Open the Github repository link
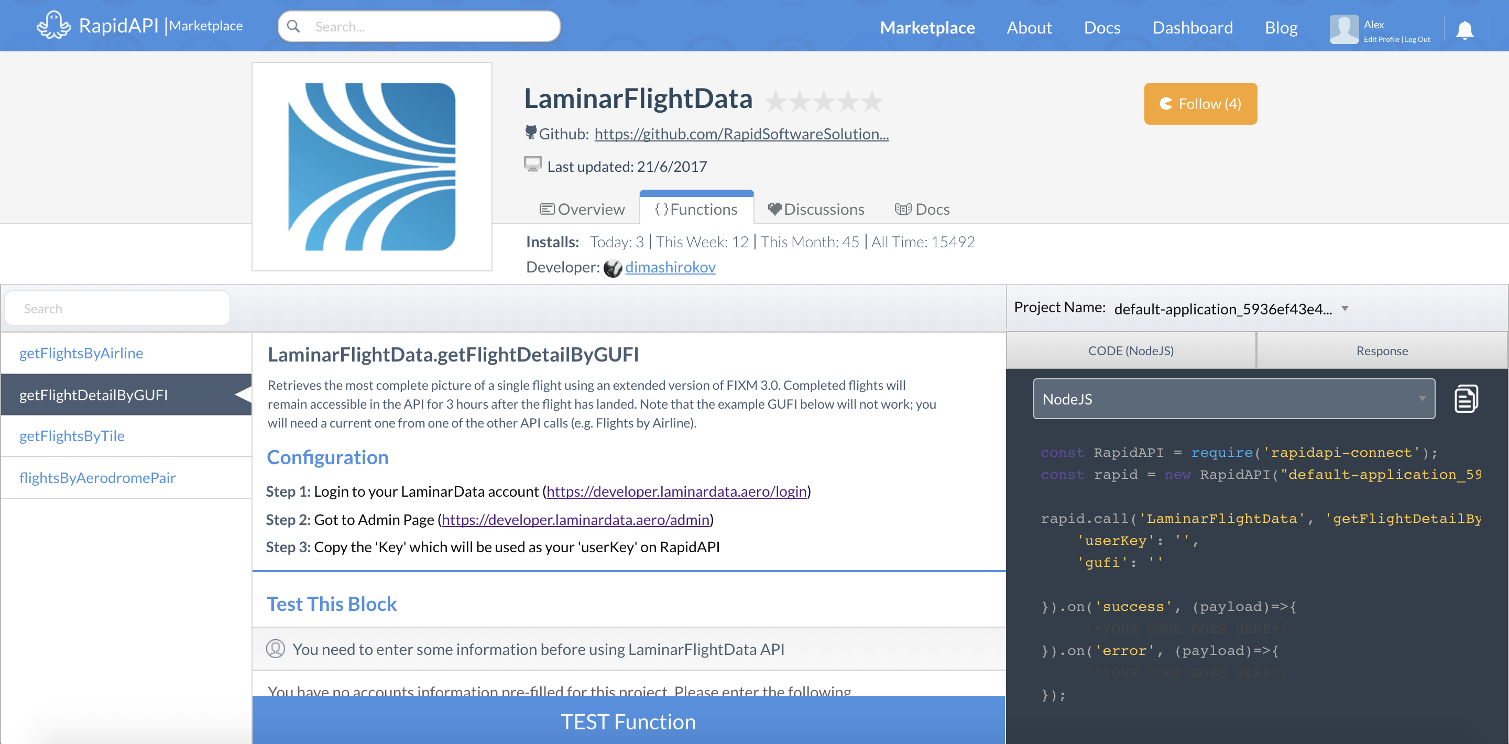The image size is (1509, 744). pos(741,134)
